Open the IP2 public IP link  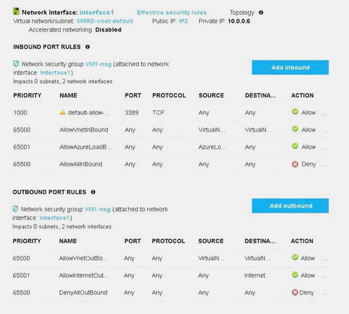183,21
